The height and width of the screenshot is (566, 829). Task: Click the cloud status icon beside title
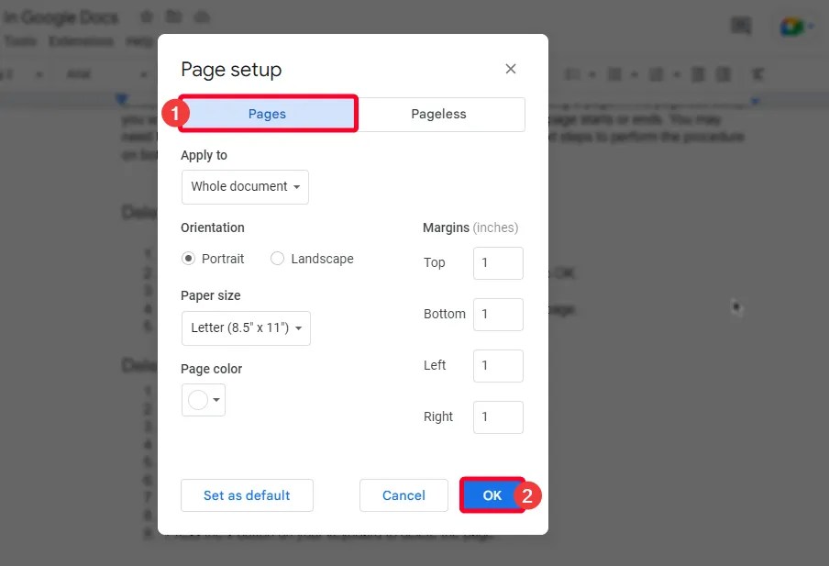[202, 17]
